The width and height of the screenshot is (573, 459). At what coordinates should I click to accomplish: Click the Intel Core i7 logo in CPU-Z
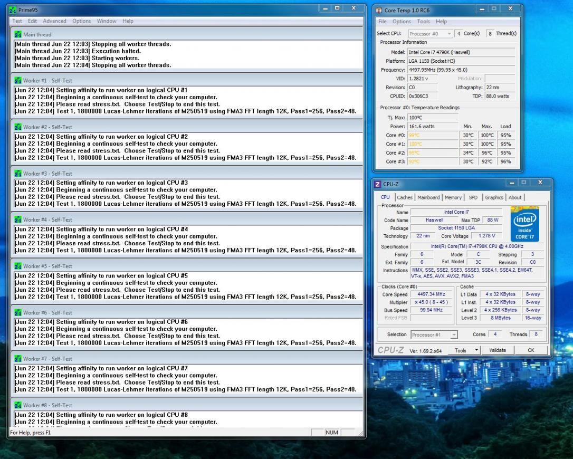[524, 224]
